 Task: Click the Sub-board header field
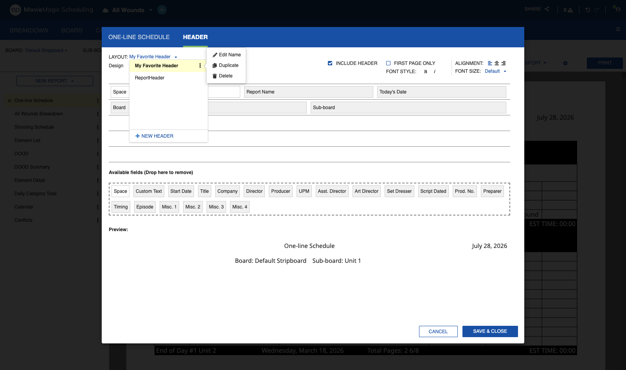coord(408,108)
